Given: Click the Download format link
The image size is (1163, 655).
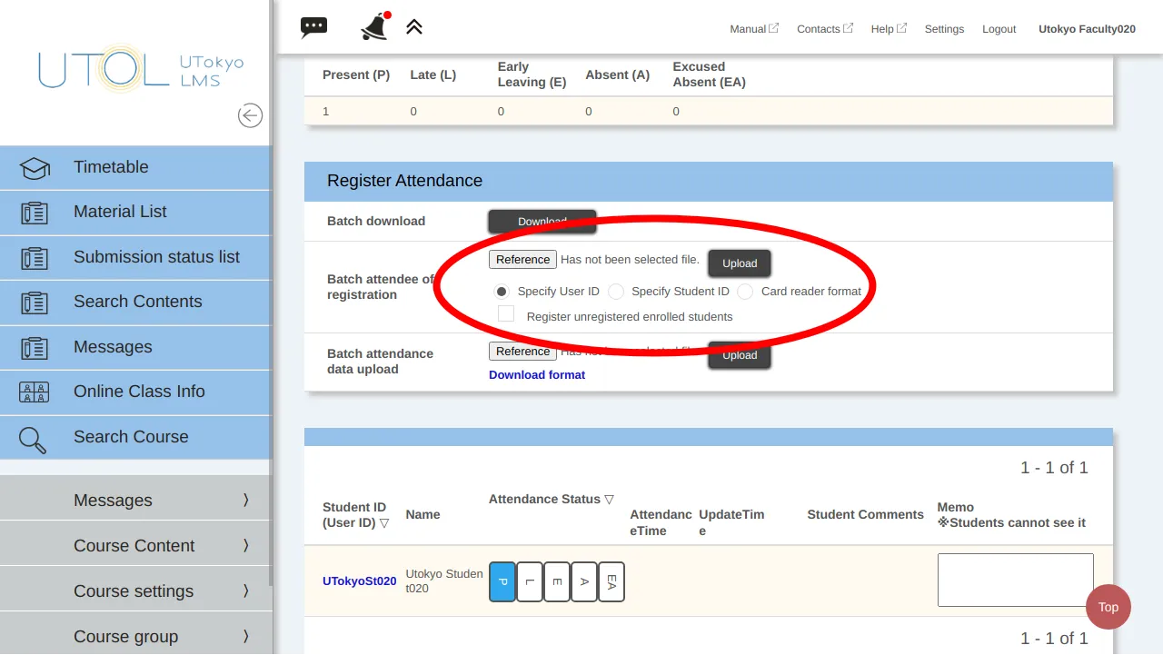Looking at the screenshot, I should pos(537,375).
